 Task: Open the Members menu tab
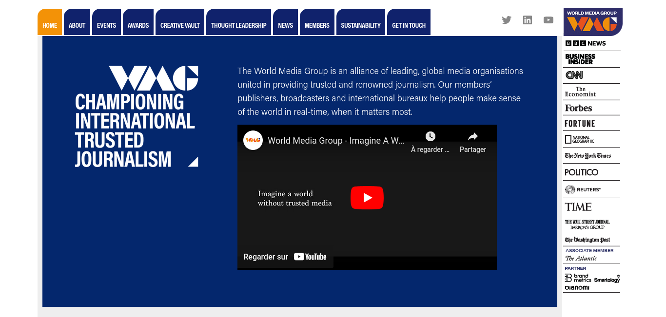point(317,22)
